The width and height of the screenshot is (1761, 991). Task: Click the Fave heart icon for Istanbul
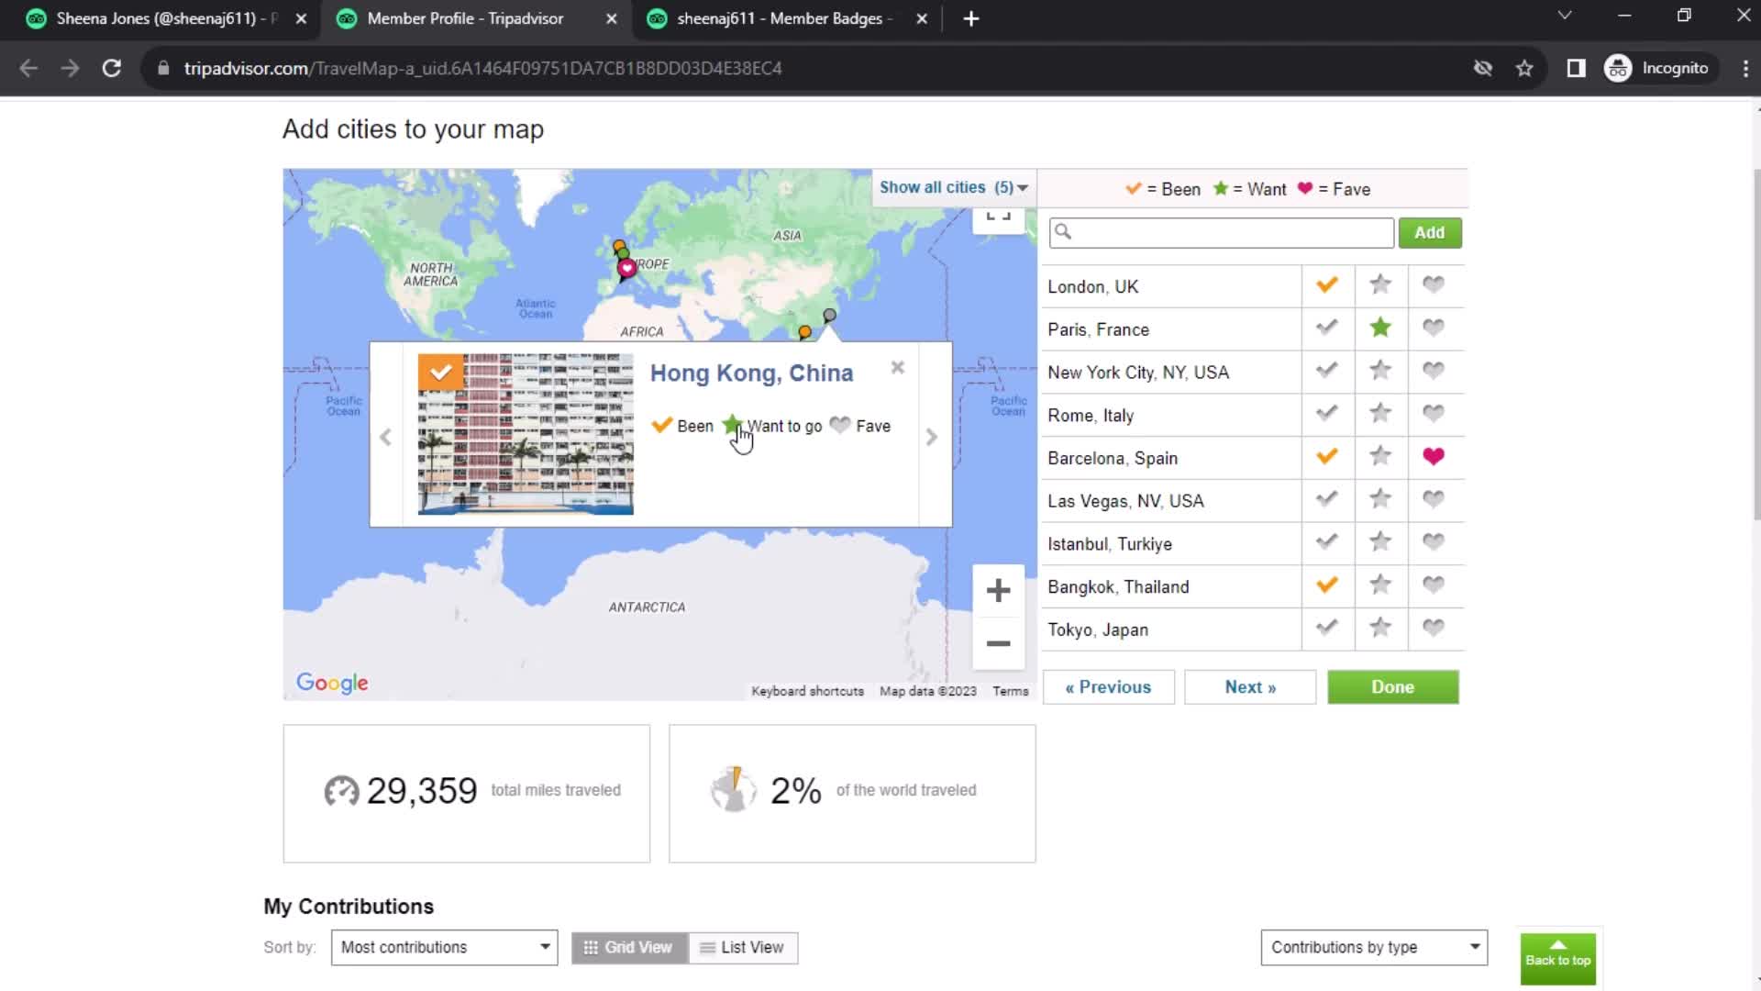tap(1434, 542)
